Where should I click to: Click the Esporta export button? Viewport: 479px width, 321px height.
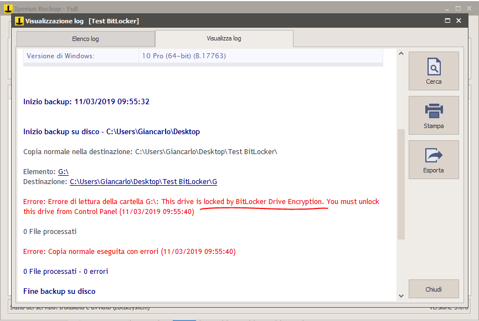click(434, 160)
